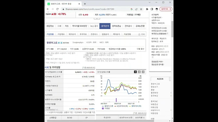Open 동국S&C in recent list
The image size is (218, 122).
pos(154,101)
